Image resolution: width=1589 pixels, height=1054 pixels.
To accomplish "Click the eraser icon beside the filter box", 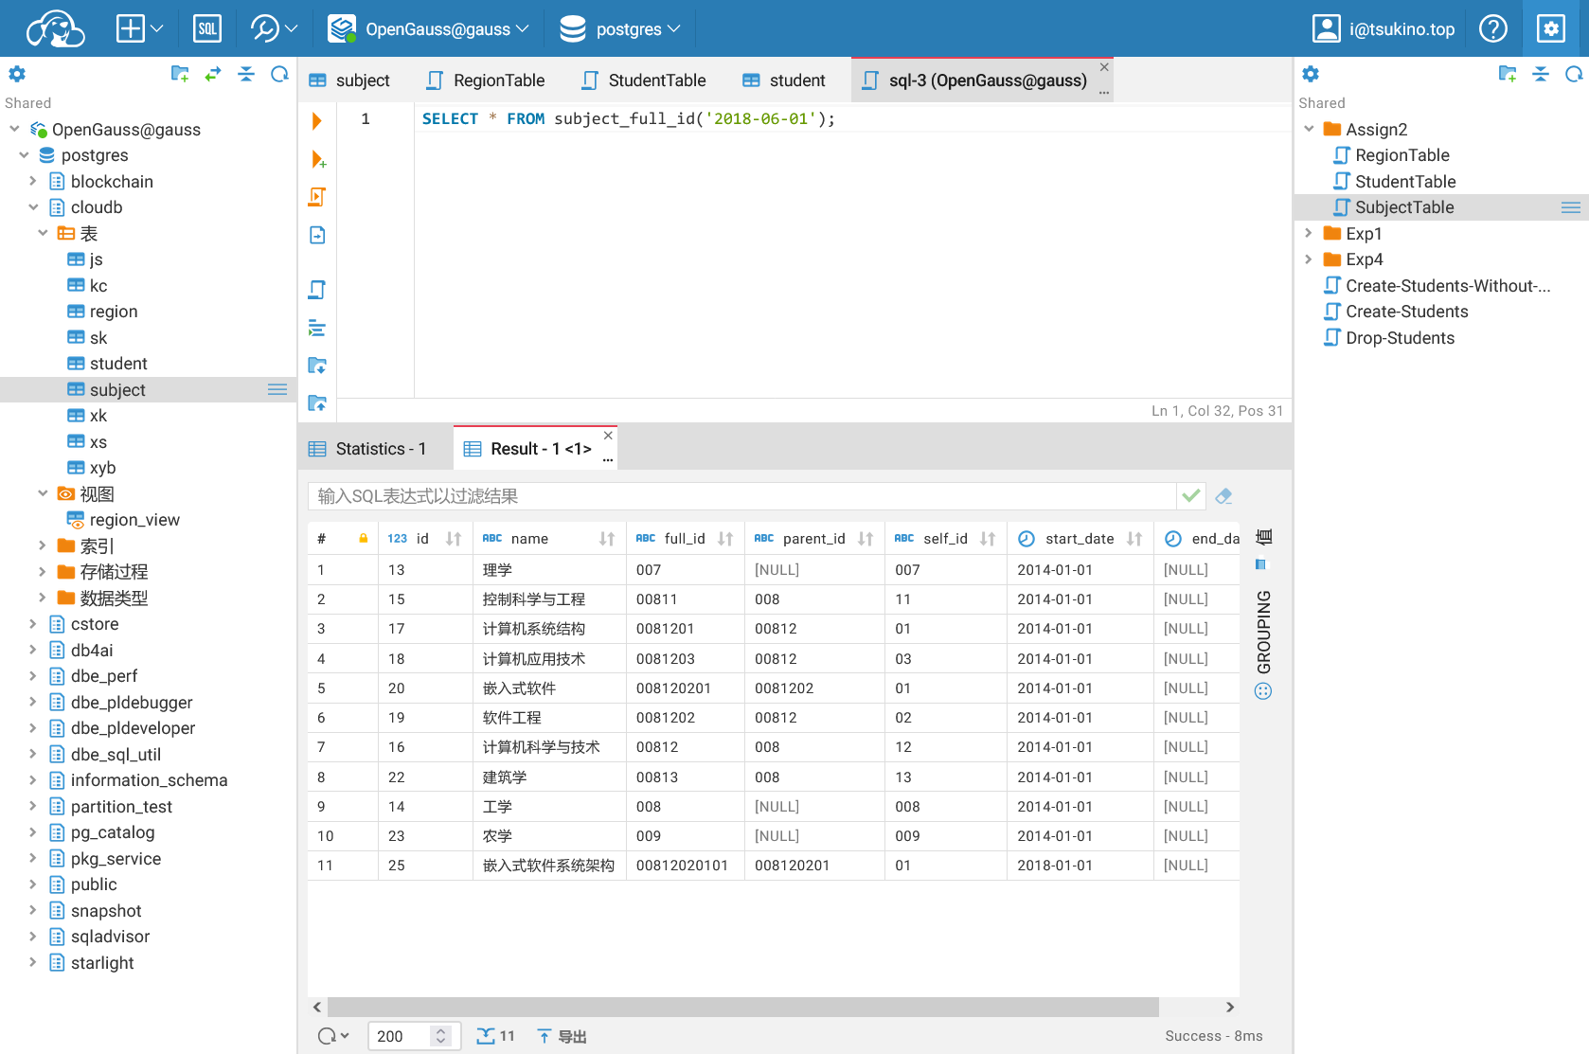I will [1223, 496].
